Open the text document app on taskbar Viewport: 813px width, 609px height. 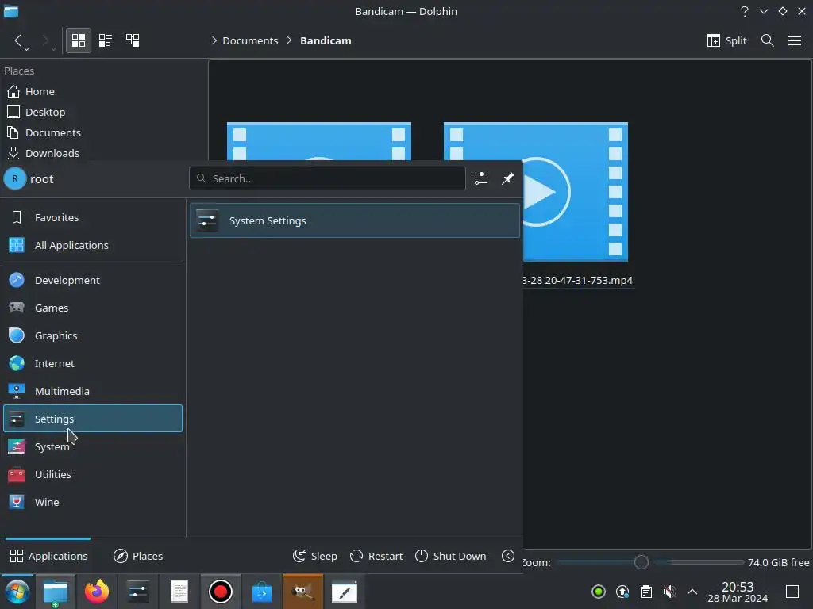(179, 592)
